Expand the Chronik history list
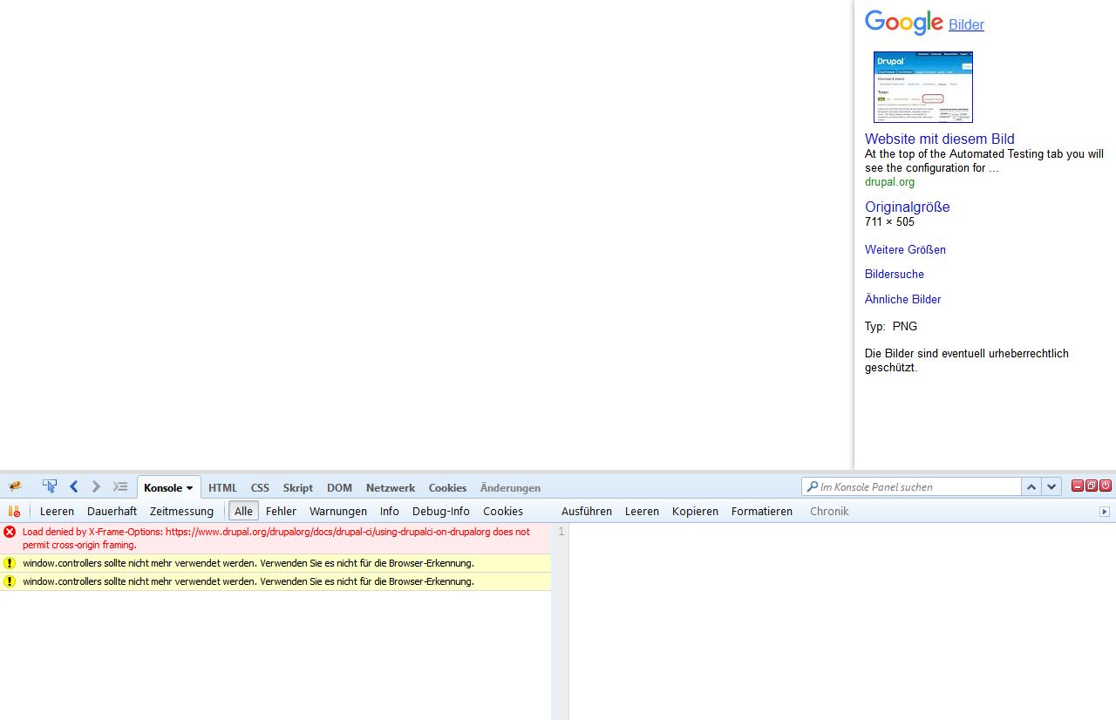 (828, 511)
